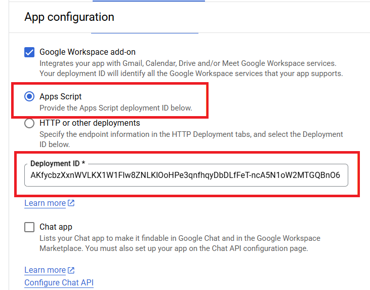Open Learn more link under Chat app

pyautogui.click(x=45, y=270)
